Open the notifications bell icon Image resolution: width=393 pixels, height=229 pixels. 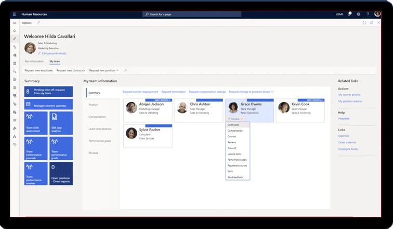[349, 14]
